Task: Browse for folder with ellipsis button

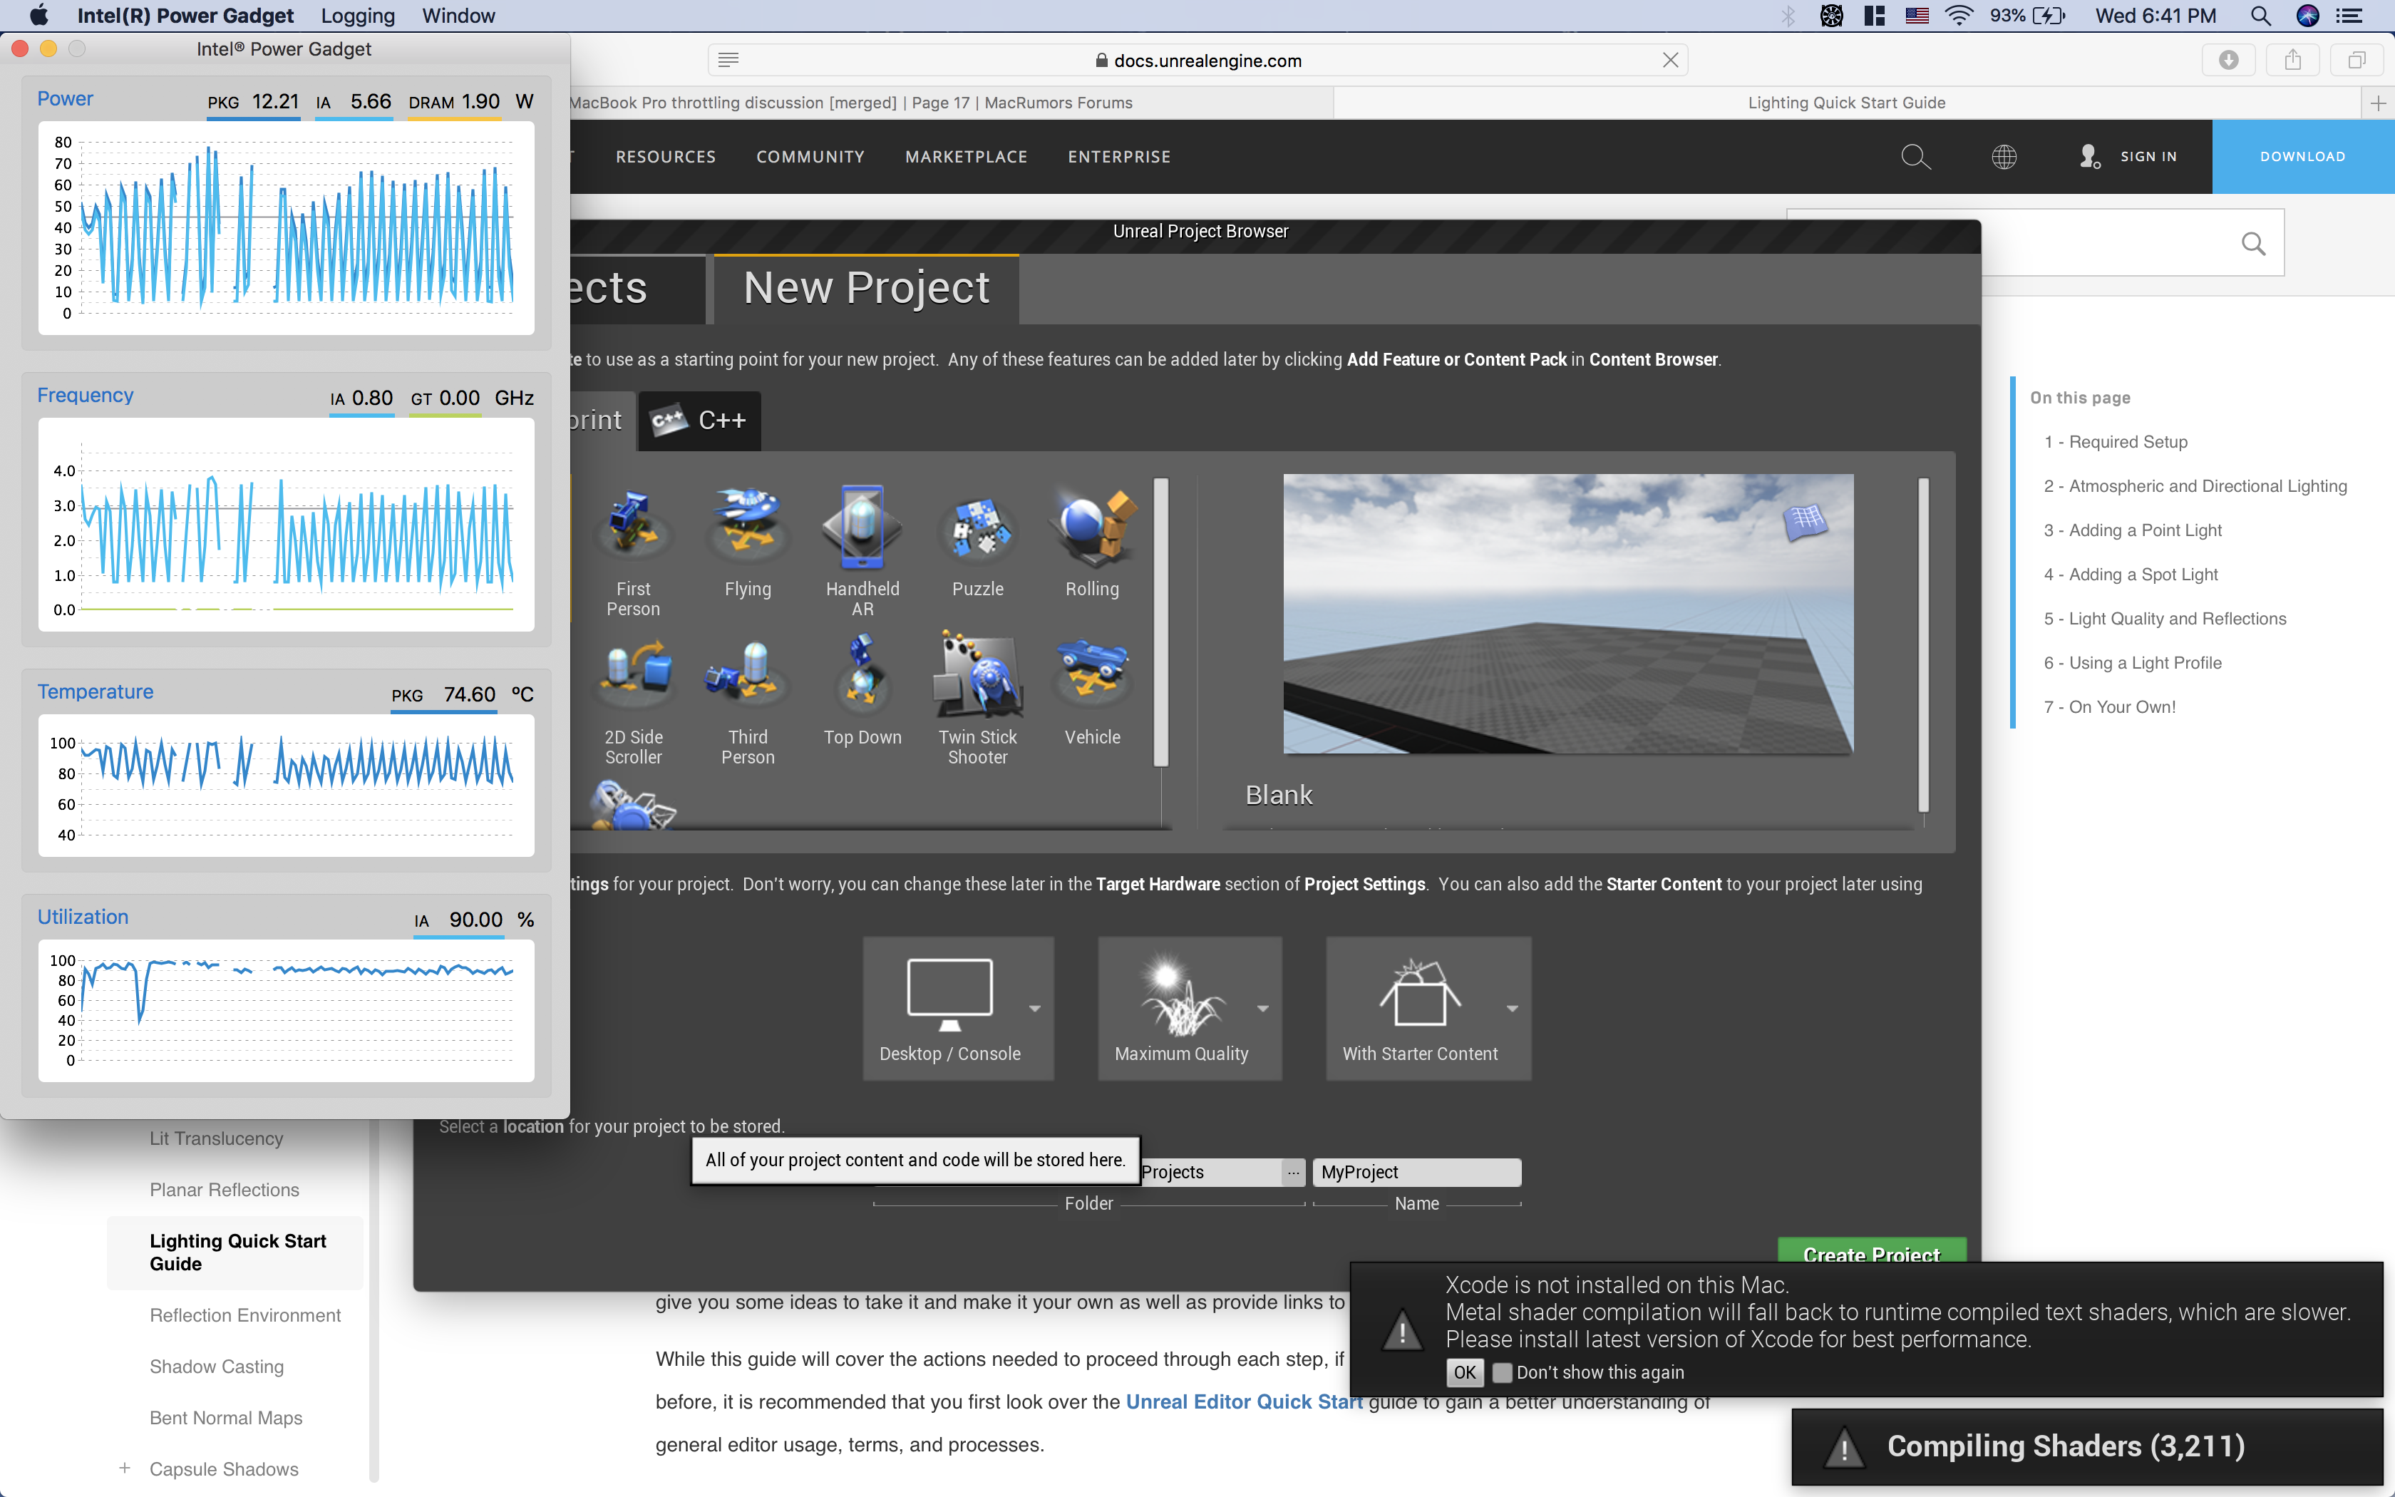Action: click(x=1294, y=1172)
